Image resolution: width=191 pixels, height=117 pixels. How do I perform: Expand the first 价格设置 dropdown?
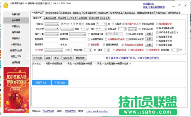[x=52, y=29]
